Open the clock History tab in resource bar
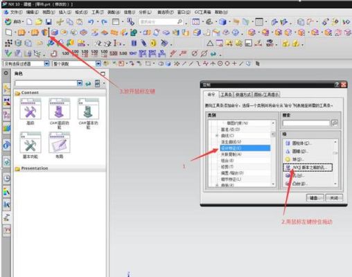The image size is (352, 277). point(7,178)
